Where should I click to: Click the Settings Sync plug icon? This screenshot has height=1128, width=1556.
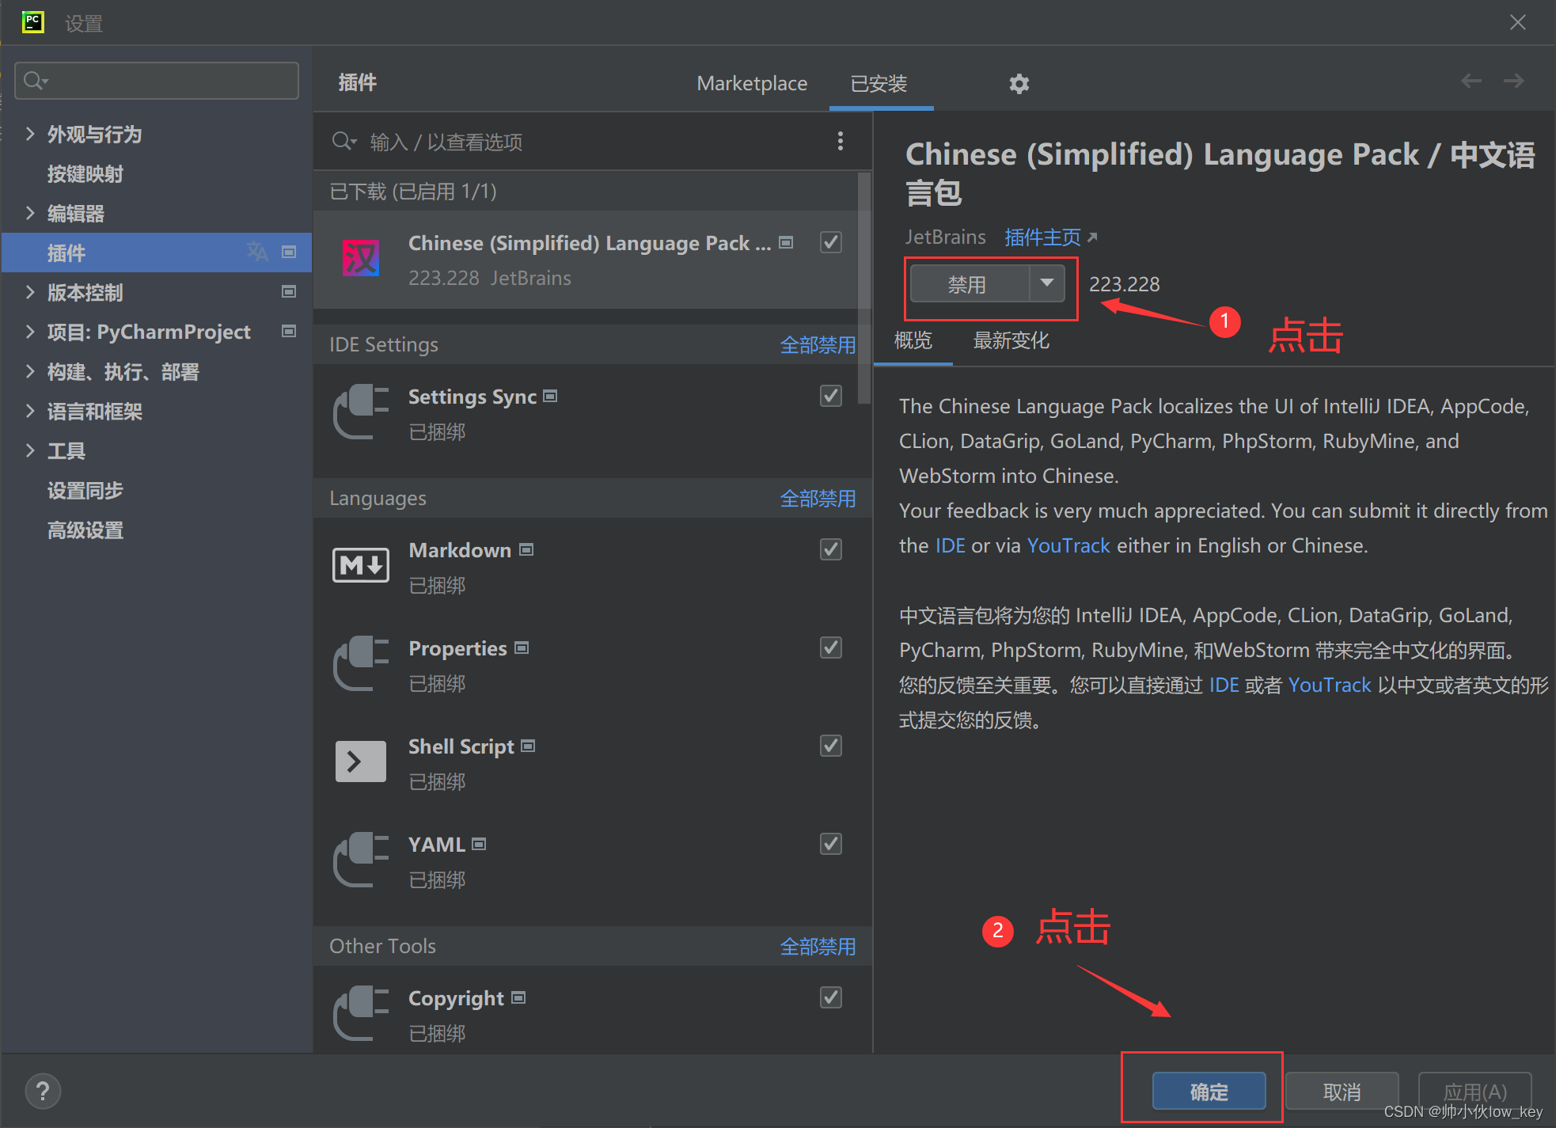click(x=361, y=412)
